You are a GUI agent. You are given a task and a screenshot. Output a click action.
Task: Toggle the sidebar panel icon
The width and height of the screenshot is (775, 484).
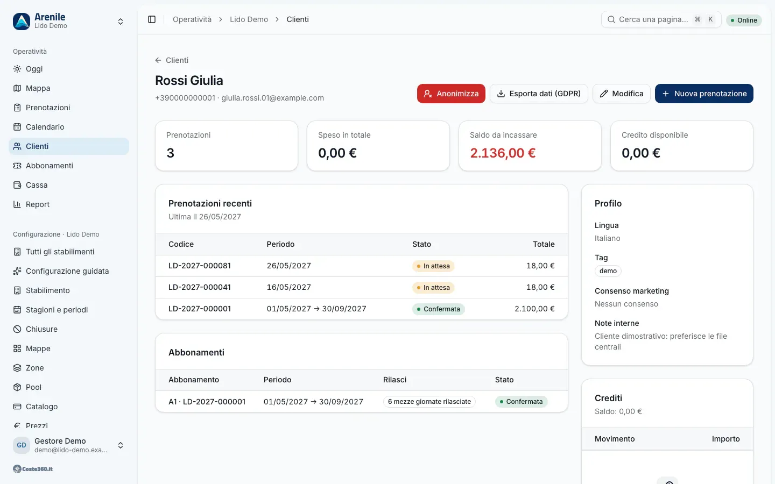tap(152, 19)
